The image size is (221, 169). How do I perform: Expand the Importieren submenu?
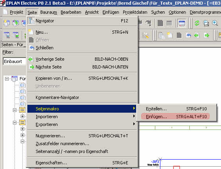click(x=82, y=117)
